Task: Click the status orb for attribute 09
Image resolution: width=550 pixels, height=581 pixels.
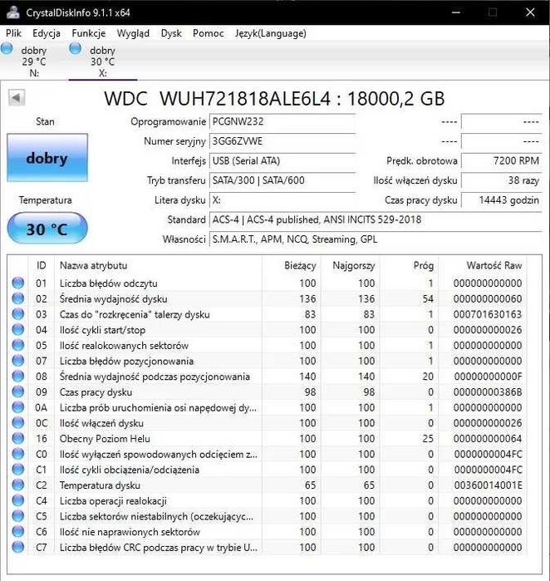Action: pyautogui.click(x=17, y=391)
